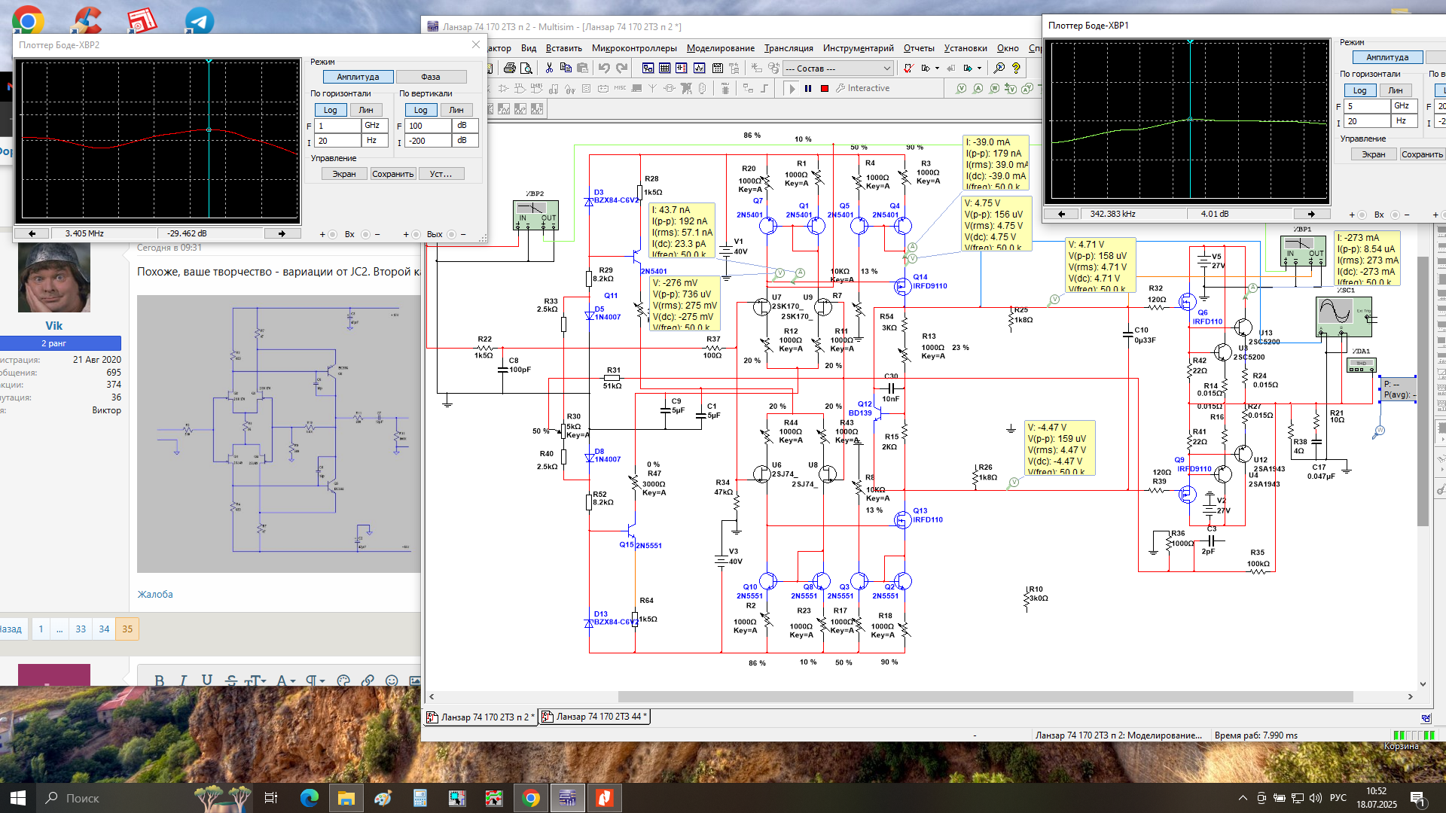Click the electrical rules check icon
Viewport: 1446px width, 813px height.
tap(909, 69)
